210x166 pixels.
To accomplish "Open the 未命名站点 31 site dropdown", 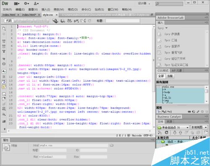I will pos(173,127).
